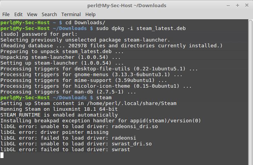Click the window title perl@My-Sec-Host ~/Downloads

tap(127, 6)
